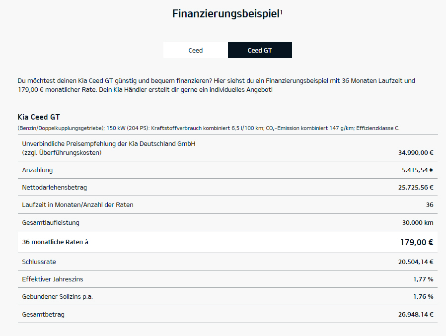Viewport: 446px width, 336px height.
Task: Click the Kia Ceed GT model title
Action: pyautogui.click(x=39, y=117)
